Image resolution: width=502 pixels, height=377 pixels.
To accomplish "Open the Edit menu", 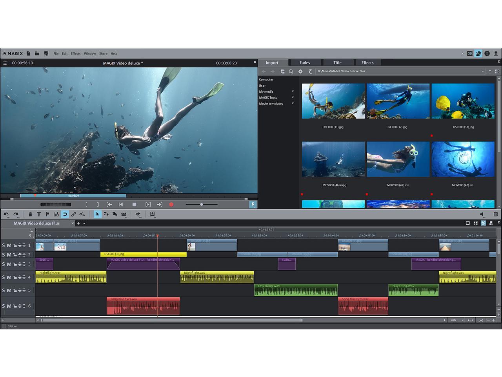I will 65,54.
